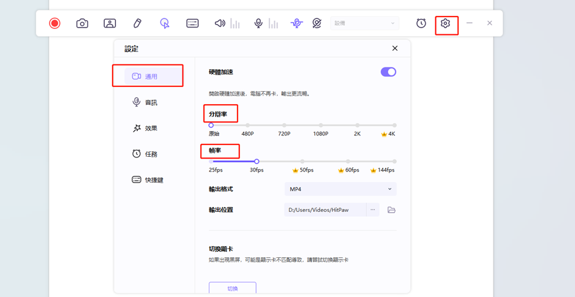Screen dimensions: 575x297
Task: Select the pen annotation tool
Action: [x=137, y=23]
